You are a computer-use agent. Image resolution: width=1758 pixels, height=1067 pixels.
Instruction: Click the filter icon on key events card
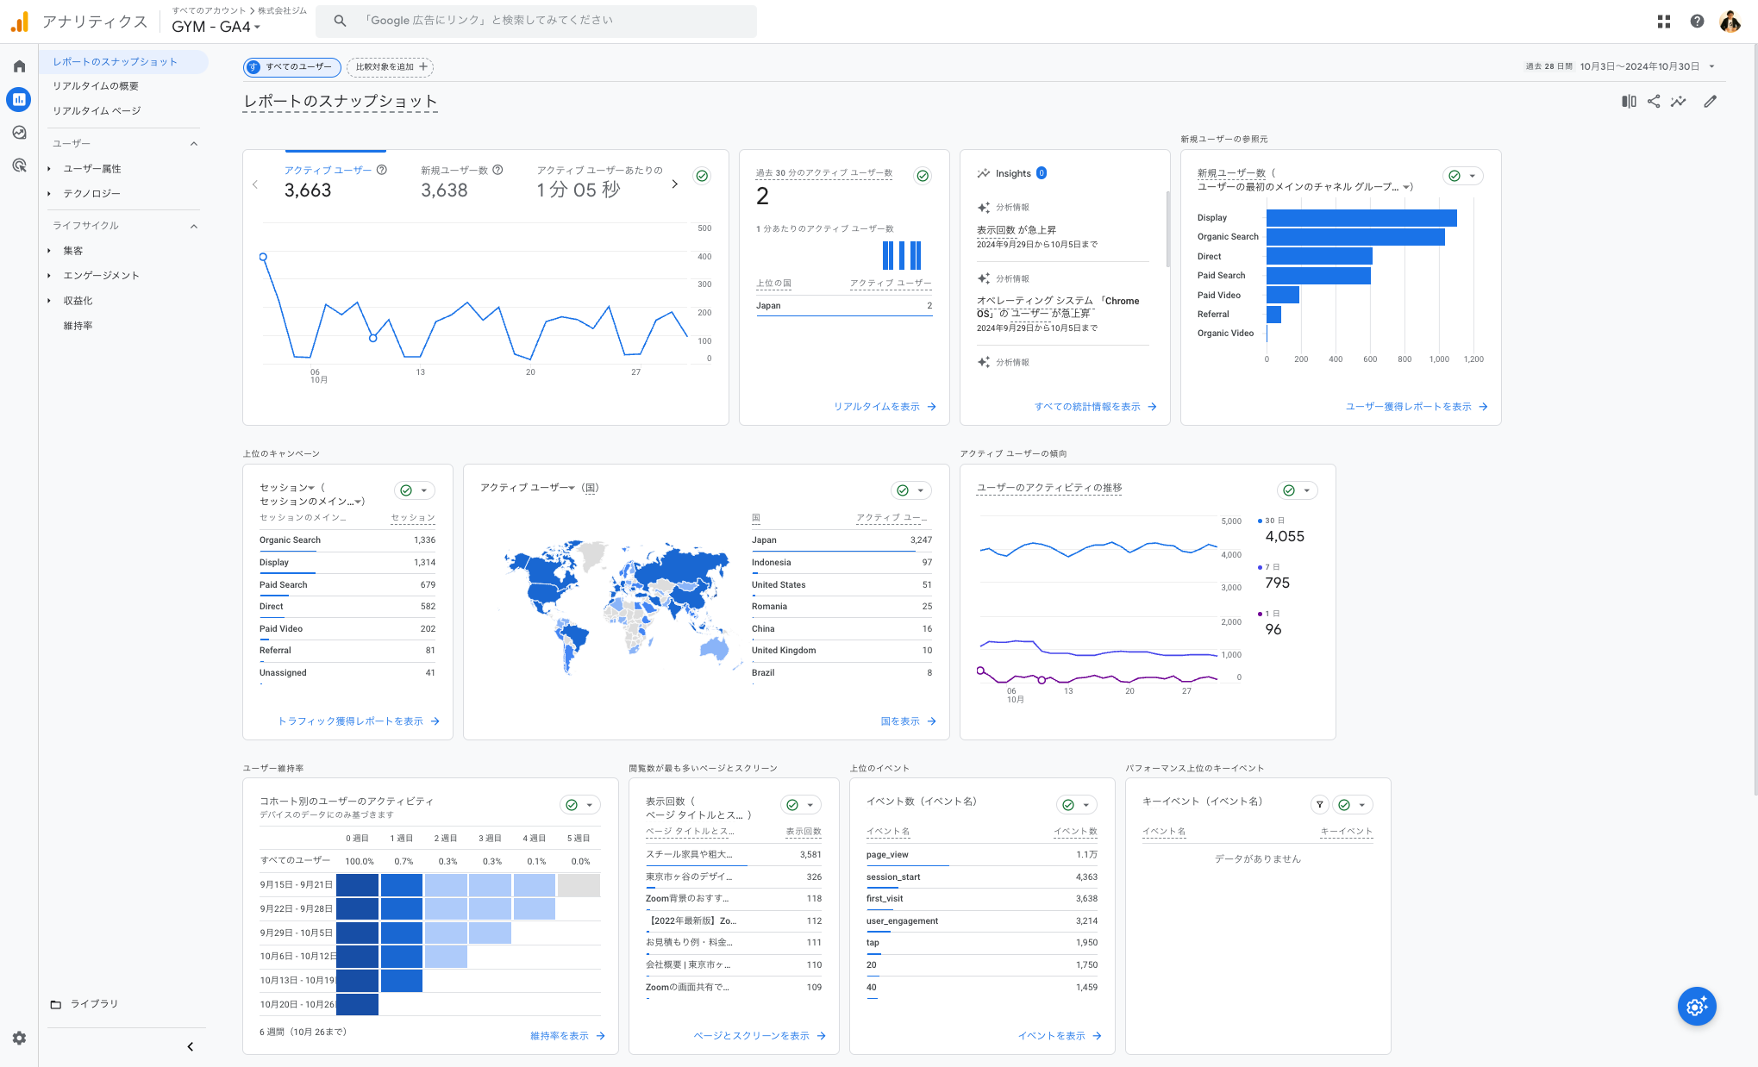[x=1319, y=805]
